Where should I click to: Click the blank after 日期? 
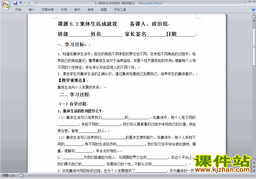tap(186, 34)
